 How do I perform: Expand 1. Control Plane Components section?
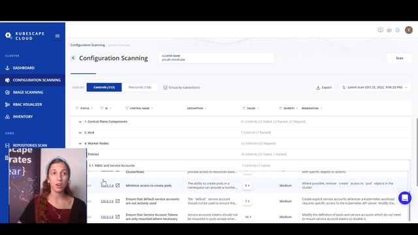80,122
